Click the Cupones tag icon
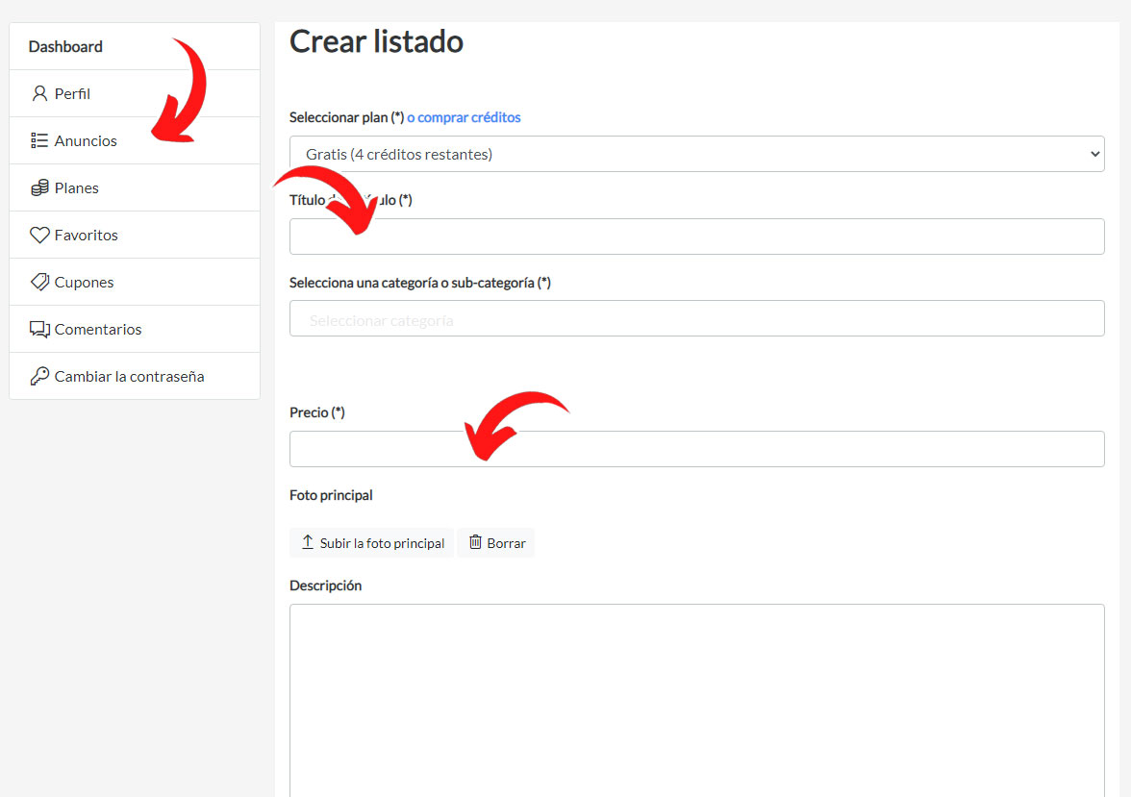The image size is (1131, 797). point(39,282)
